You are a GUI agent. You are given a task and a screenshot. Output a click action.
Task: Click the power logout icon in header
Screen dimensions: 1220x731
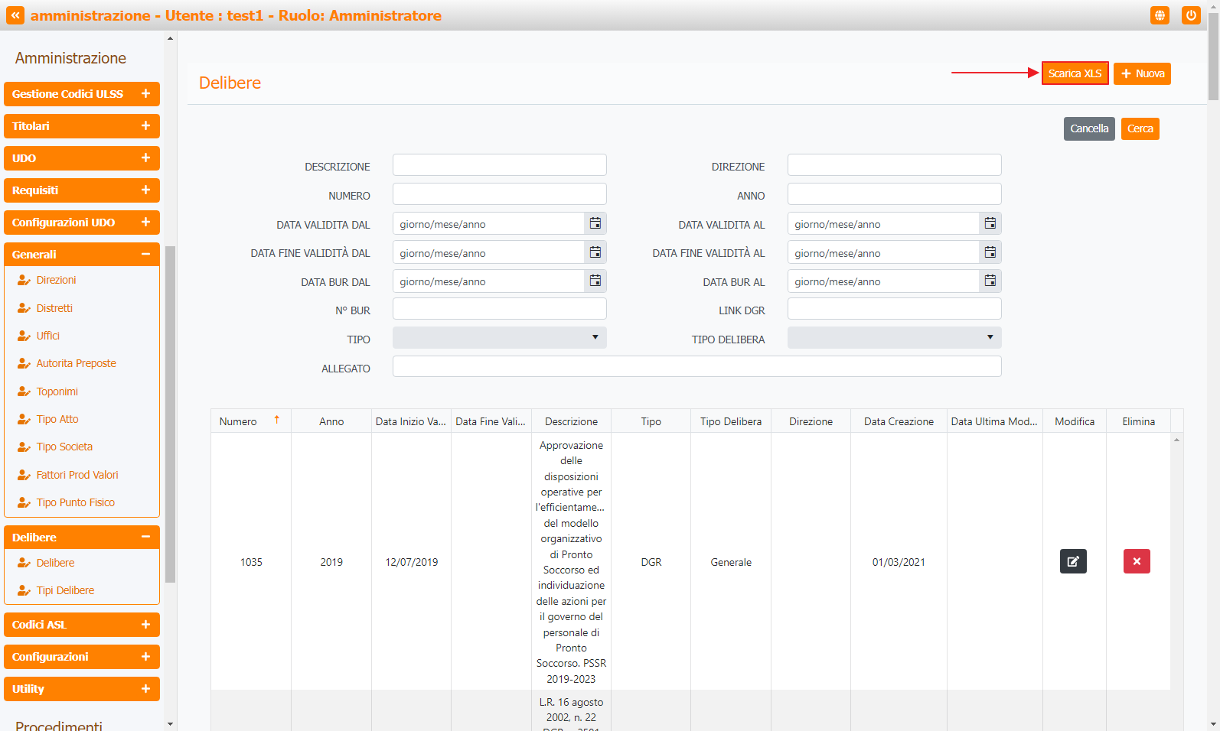coord(1191,15)
